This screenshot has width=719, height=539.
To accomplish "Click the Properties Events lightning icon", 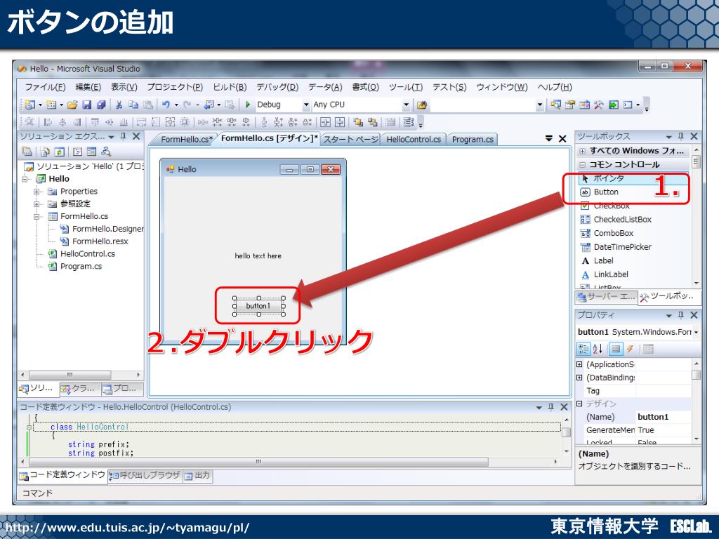I will tap(631, 350).
